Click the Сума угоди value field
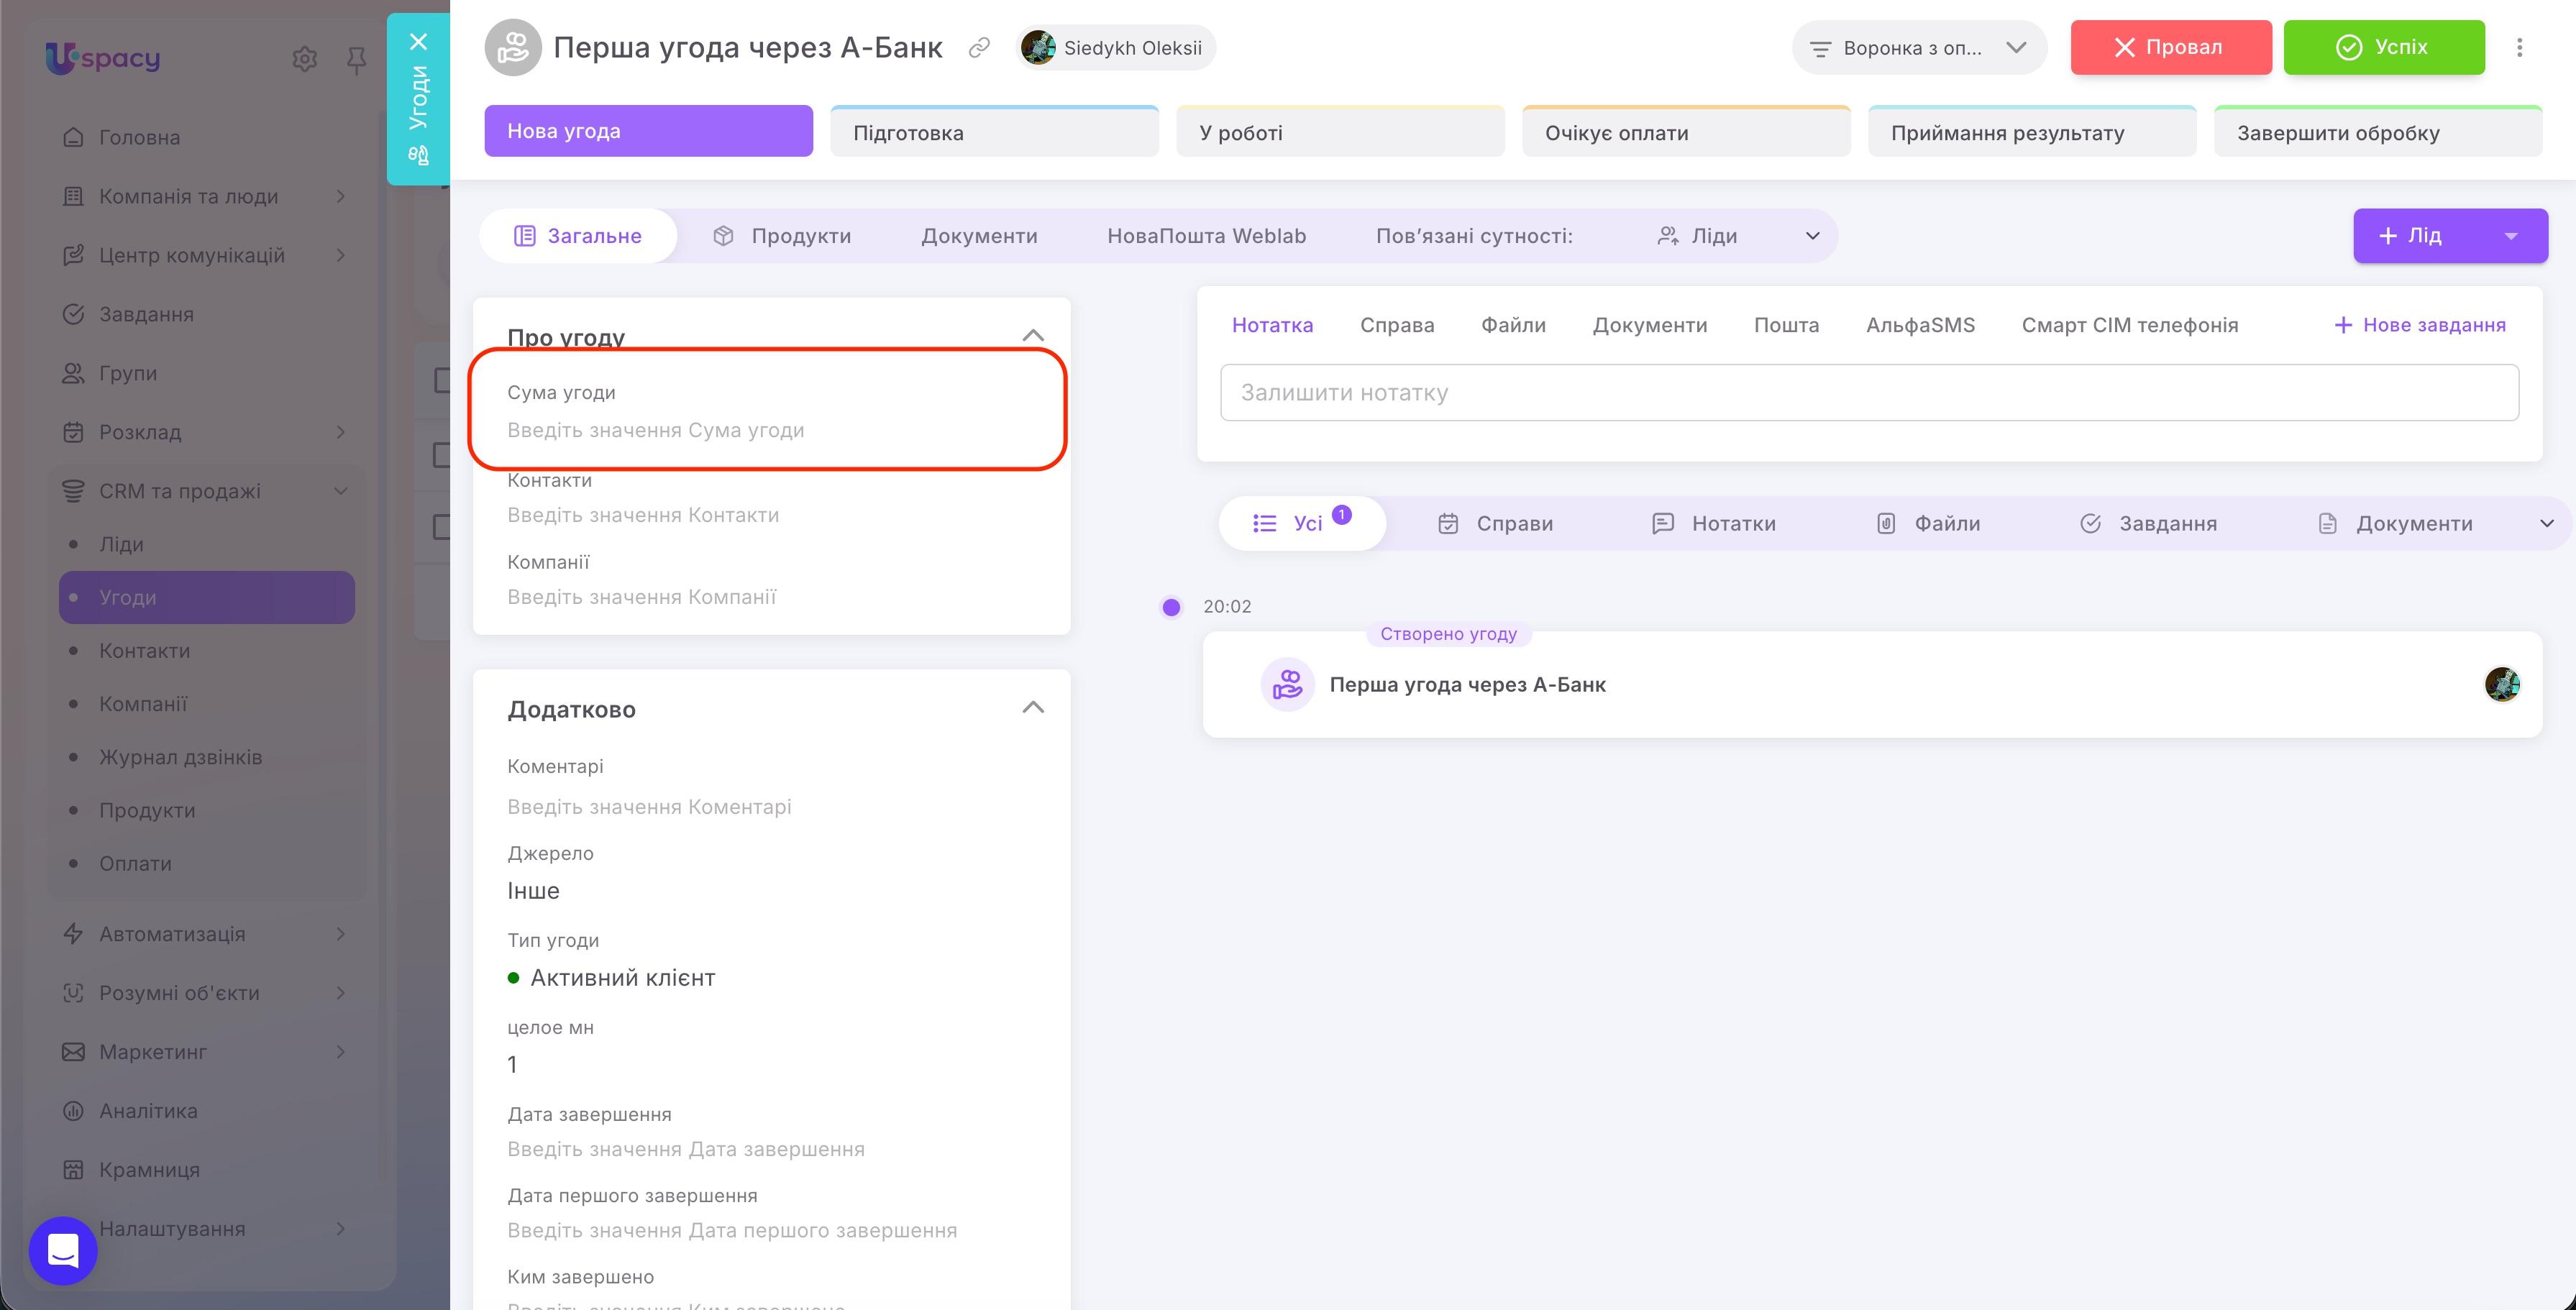This screenshot has width=2576, height=1310. coord(656,430)
